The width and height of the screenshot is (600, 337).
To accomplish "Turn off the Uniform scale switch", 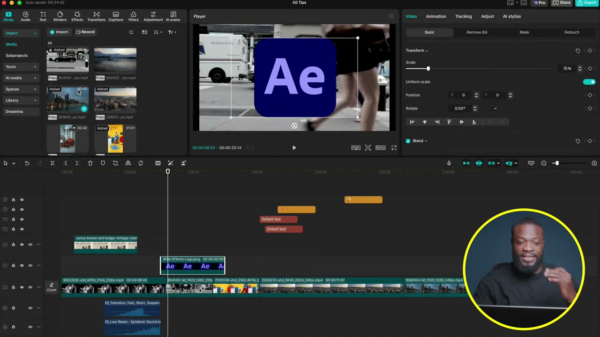I will (x=589, y=82).
